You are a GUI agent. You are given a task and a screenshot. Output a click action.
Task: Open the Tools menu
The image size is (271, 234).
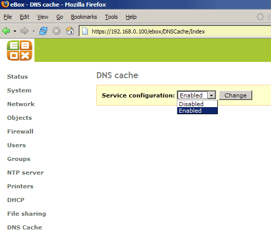click(x=111, y=17)
